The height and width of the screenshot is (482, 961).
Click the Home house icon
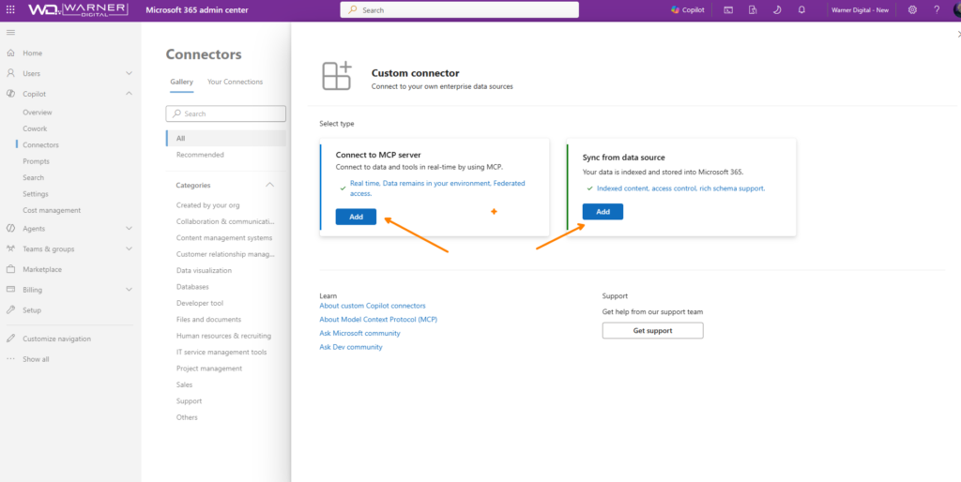[10, 53]
